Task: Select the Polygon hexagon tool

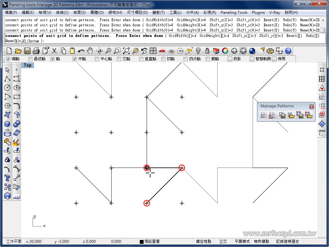Action: point(7,105)
